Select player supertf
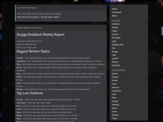The image size is (163, 122). pyautogui.click(x=115, y=58)
